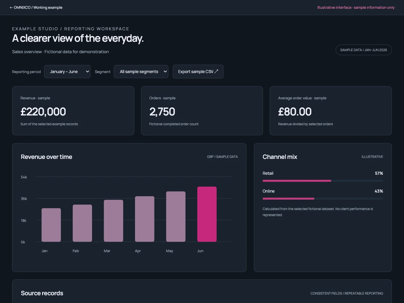Click the Illustrative interface sample information notice

coord(356,7)
